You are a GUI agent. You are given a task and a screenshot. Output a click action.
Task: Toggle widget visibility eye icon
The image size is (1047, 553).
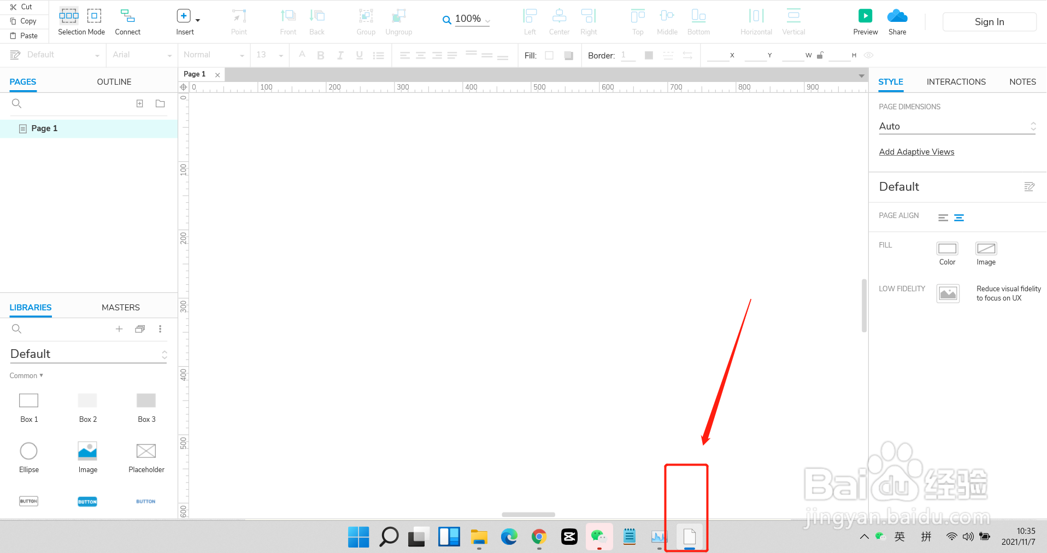[868, 55]
